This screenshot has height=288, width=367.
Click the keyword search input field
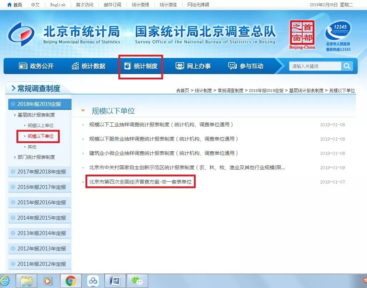click(x=315, y=66)
